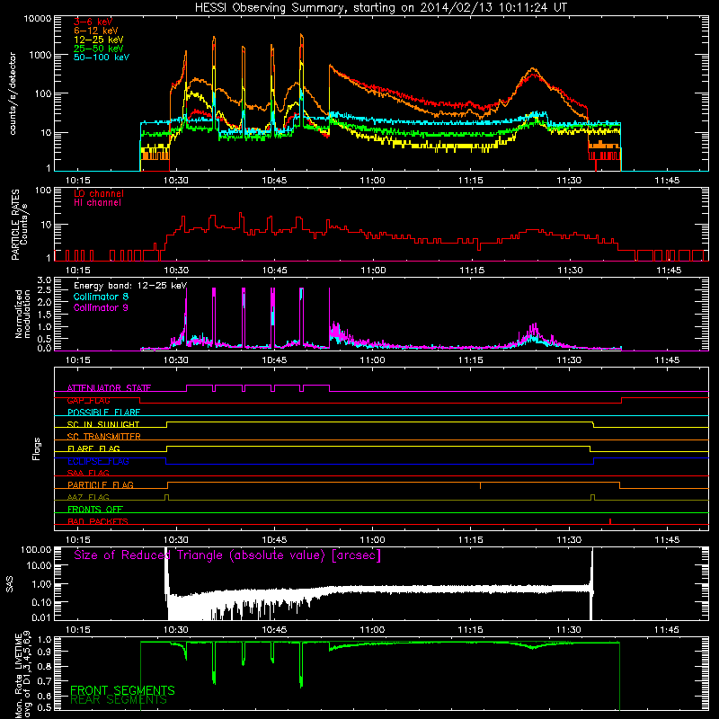
Task: Click the REAR SEGMENTS legend label
Action: (119, 700)
